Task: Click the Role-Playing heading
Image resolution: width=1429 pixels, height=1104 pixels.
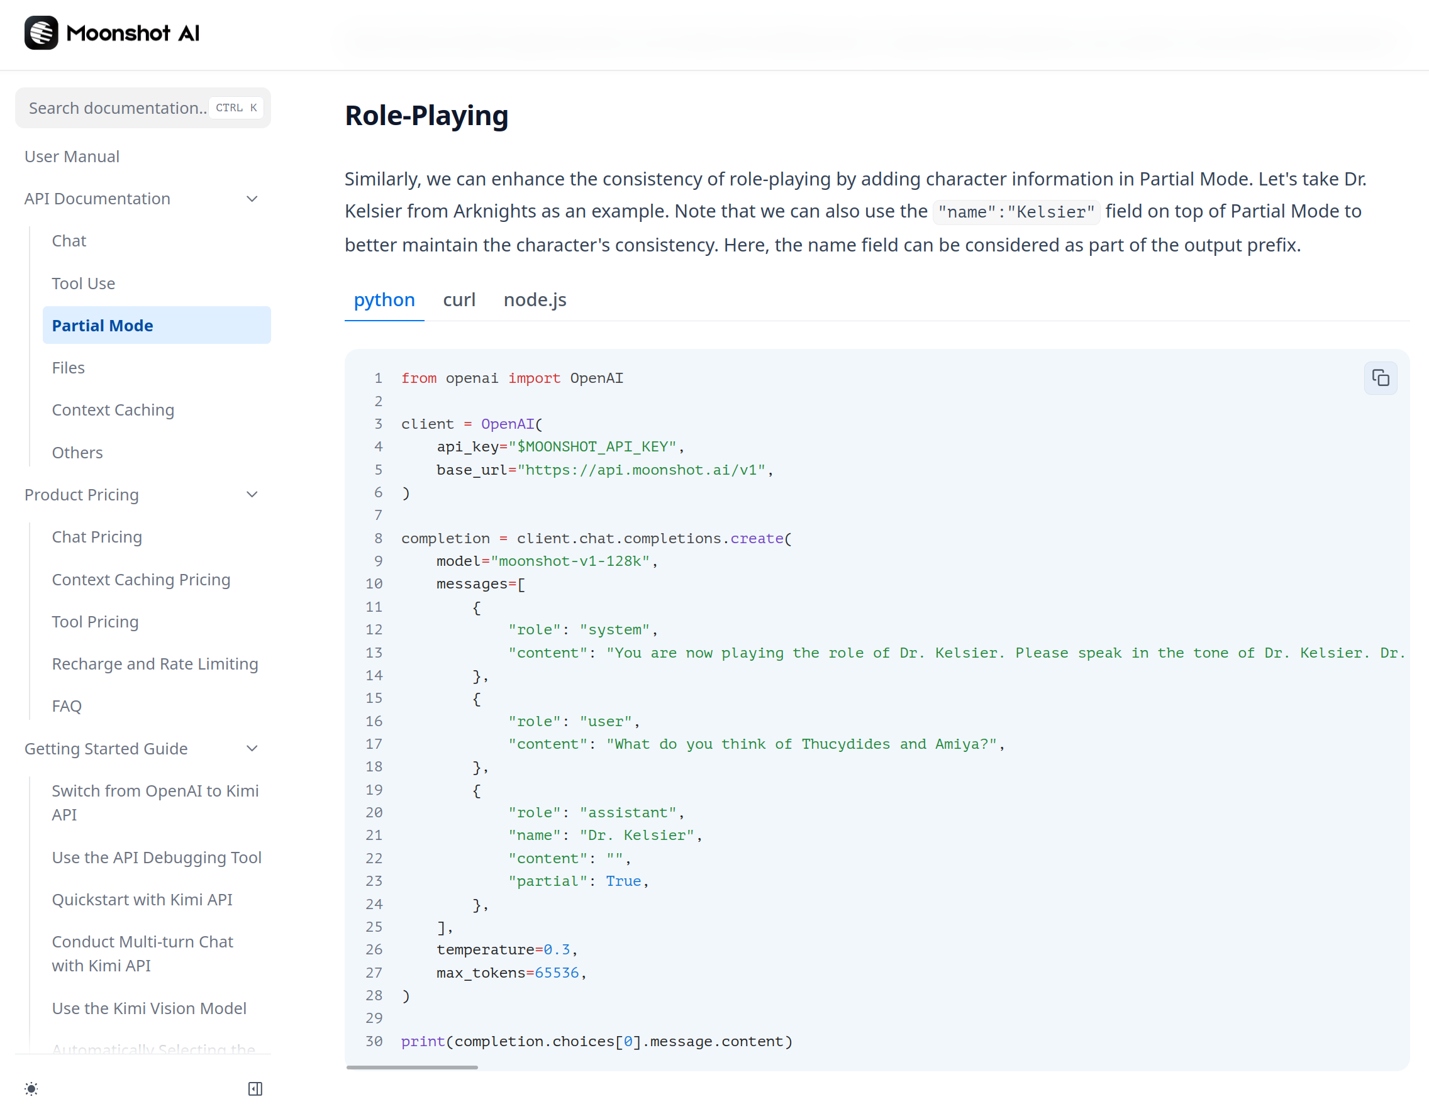Action: click(426, 115)
